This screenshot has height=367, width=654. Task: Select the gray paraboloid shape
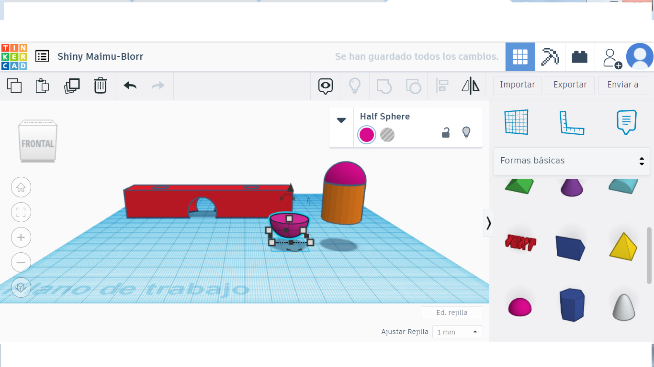point(624,306)
